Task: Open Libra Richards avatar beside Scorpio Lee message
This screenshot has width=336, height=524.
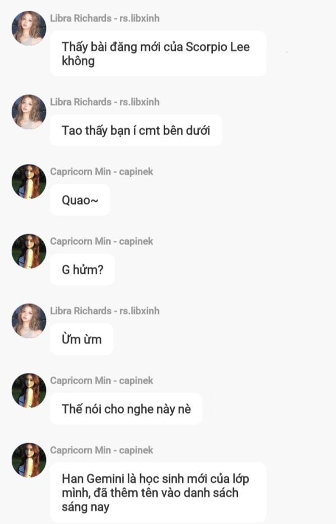Action: tap(29, 29)
